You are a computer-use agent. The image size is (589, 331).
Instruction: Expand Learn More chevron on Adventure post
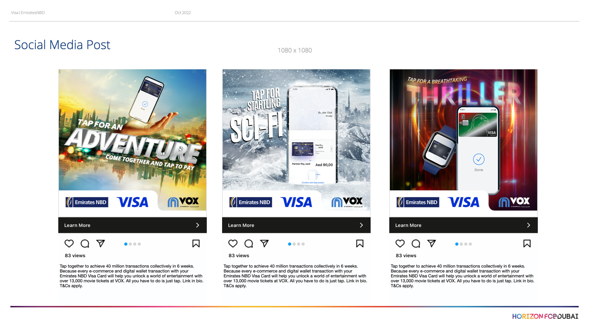(198, 225)
